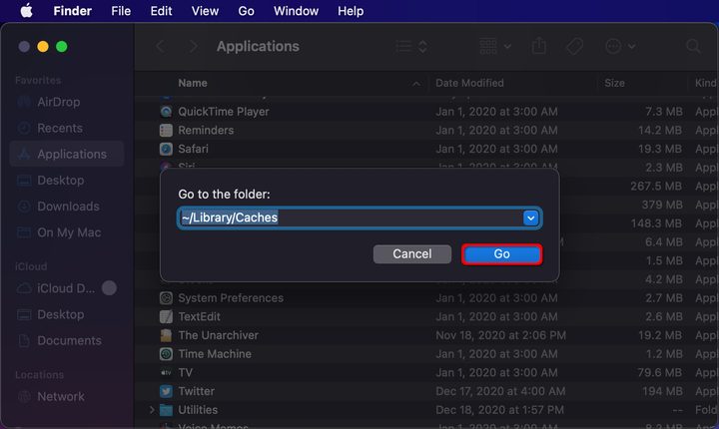The image size is (719, 429).
Task: Click the Utilities folder icon
Action: (x=166, y=410)
